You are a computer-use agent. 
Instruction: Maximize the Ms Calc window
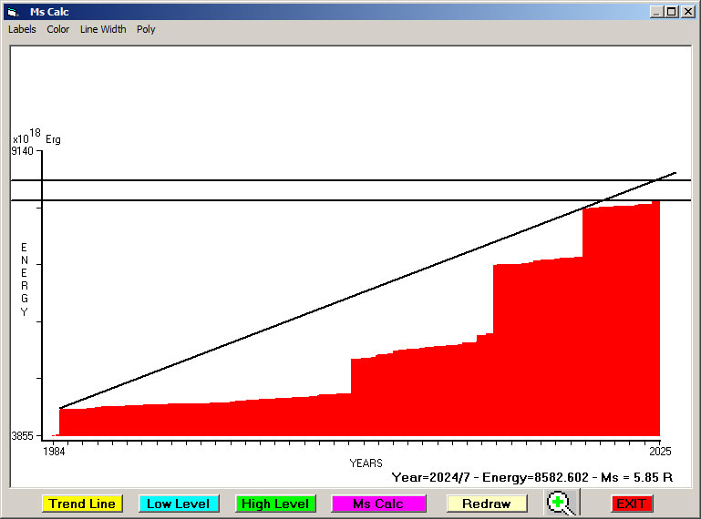671,12
